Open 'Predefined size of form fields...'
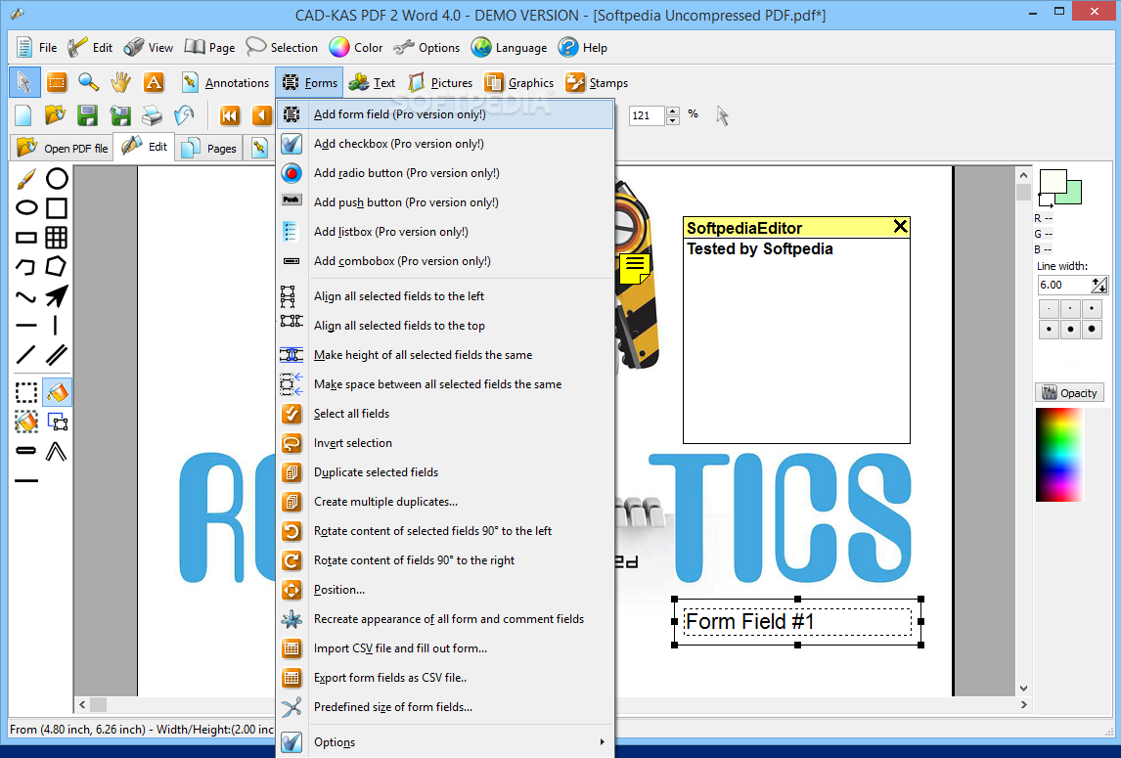This screenshot has width=1121, height=758. 445,706
